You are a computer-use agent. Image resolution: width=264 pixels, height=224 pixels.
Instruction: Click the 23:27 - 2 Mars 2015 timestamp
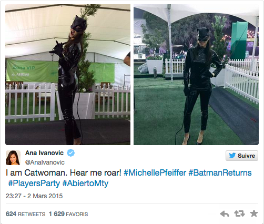coord(34,196)
